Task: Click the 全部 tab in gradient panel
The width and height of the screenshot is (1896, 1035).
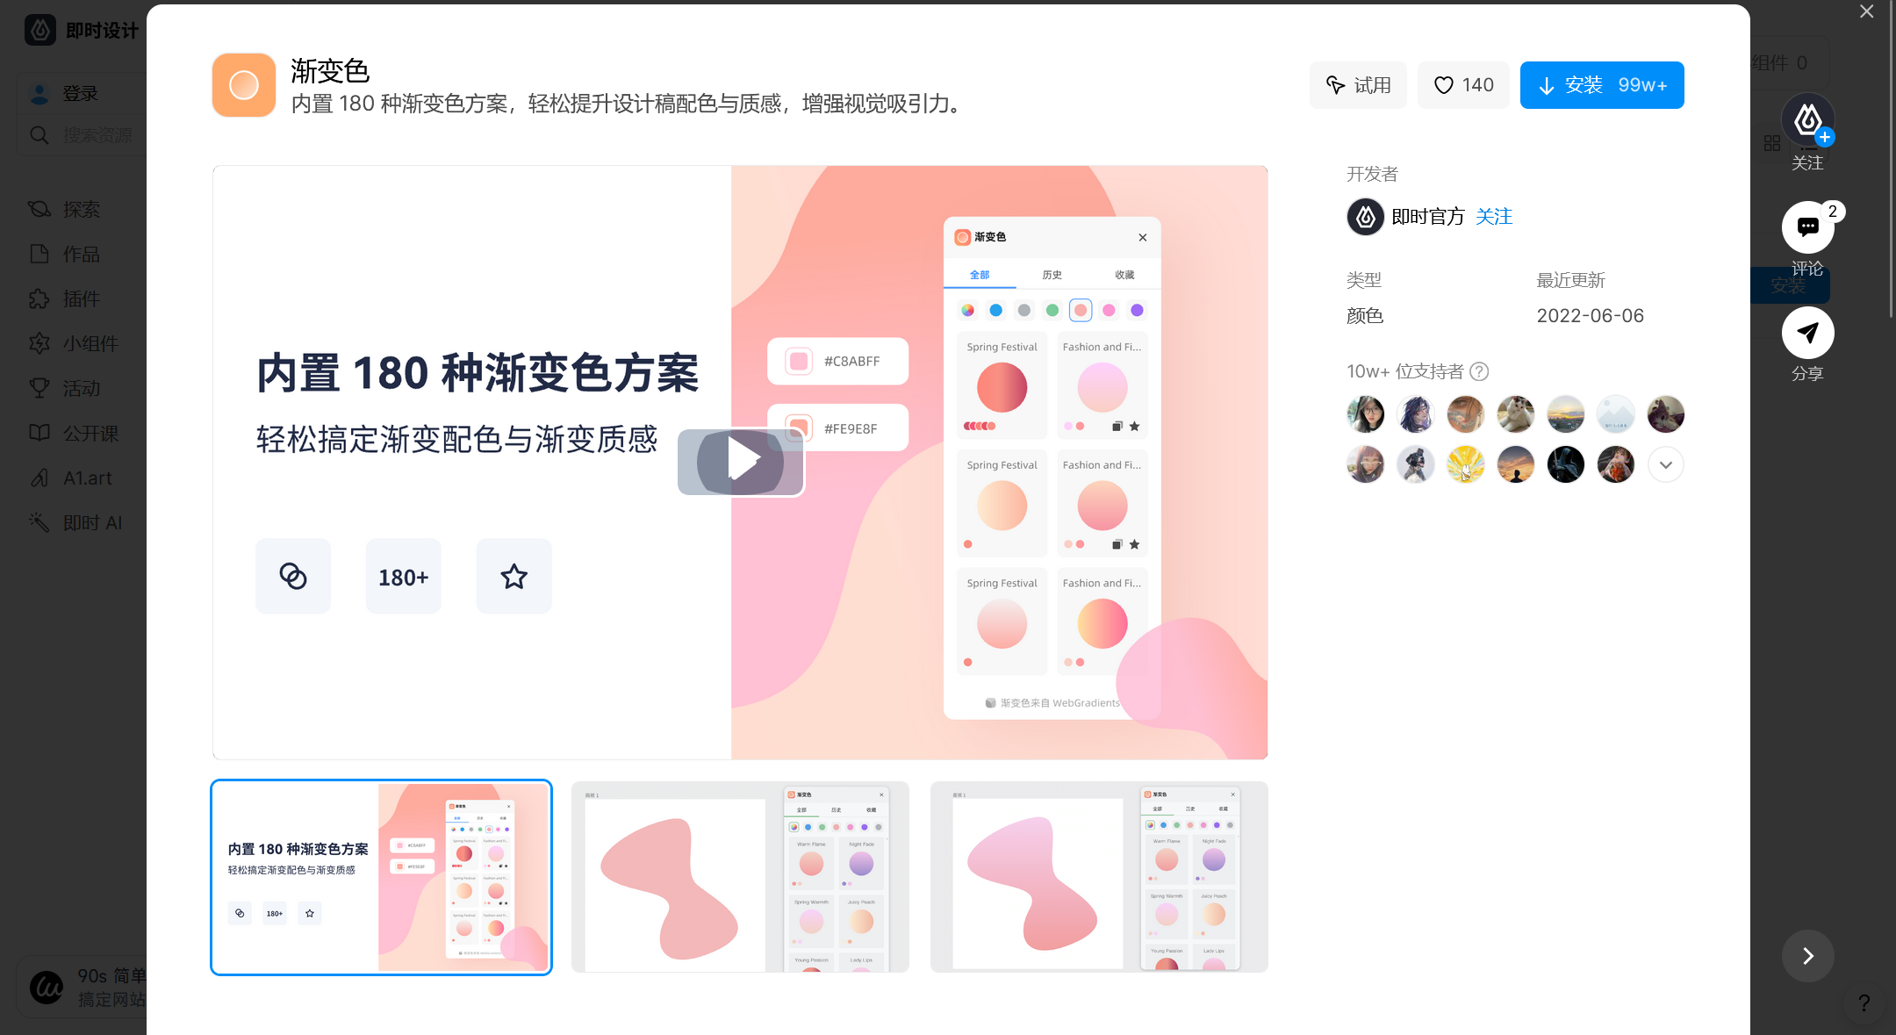Action: (x=980, y=274)
